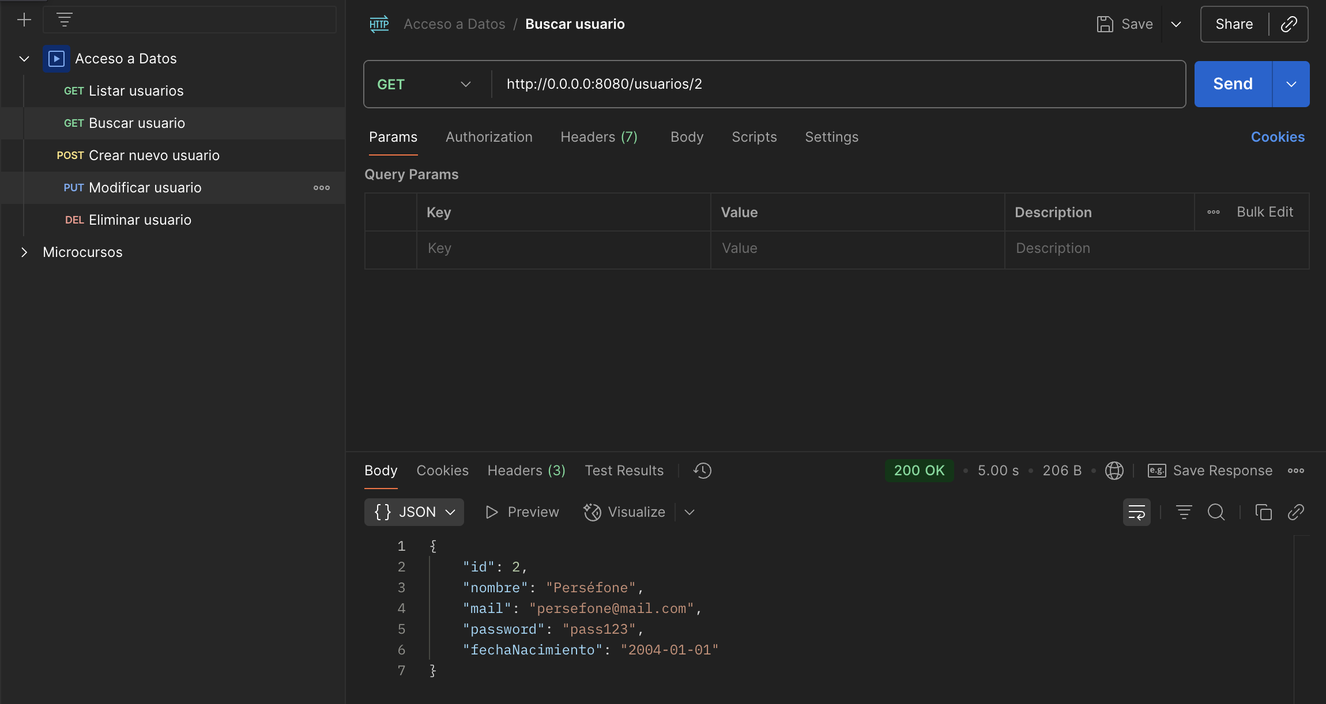Switch to the Authorization tab
The height and width of the screenshot is (704, 1326).
[489, 137]
